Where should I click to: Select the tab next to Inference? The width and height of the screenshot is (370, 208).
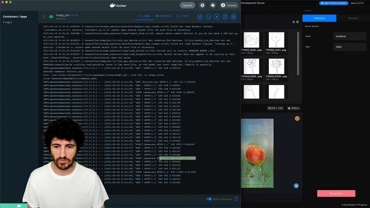[353, 18]
